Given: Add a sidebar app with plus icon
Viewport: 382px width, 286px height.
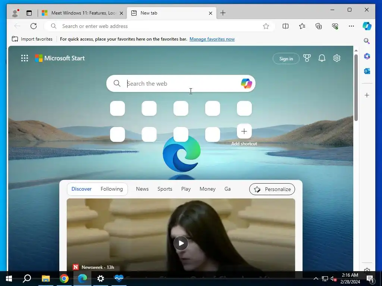Looking at the screenshot, I should tap(367, 95).
